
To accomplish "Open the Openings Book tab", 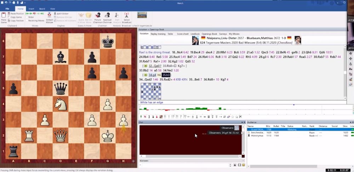I will pos(209,34).
